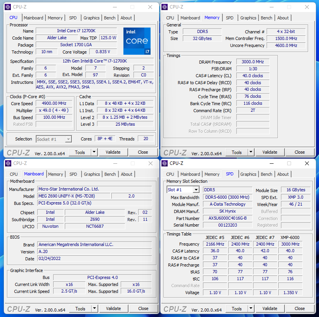This screenshot has width=319, height=317.
Task: Click the SPD Ext. value XMP 3.0
Action: pyautogui.click(x=296, y=197)
